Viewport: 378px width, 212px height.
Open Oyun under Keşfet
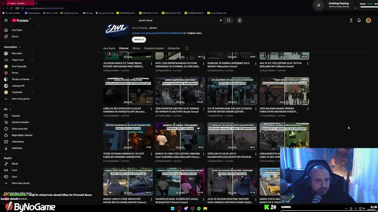19,177
